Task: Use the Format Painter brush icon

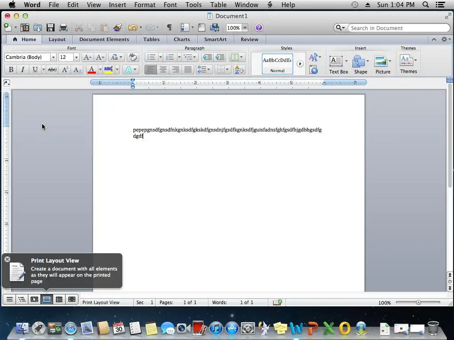Action: (x=117, y=27)
